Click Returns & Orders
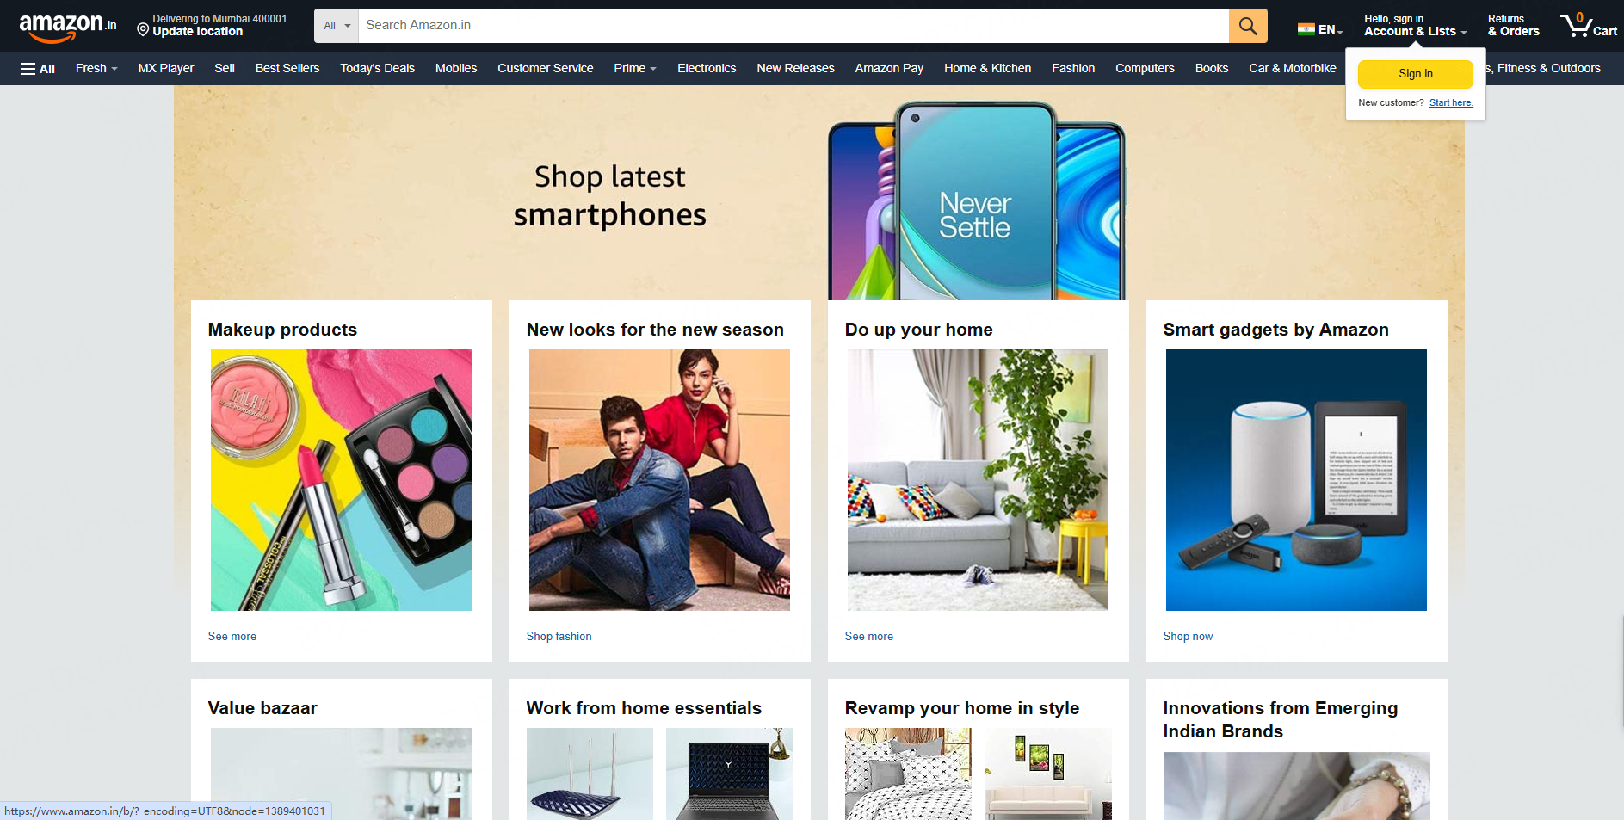 click(x=1512, y=26)
